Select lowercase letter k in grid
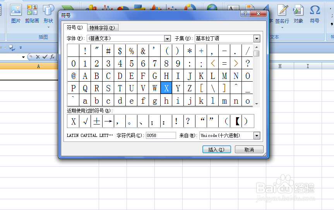Viewport: 334px width, 210px height. (x=201, y=101)
